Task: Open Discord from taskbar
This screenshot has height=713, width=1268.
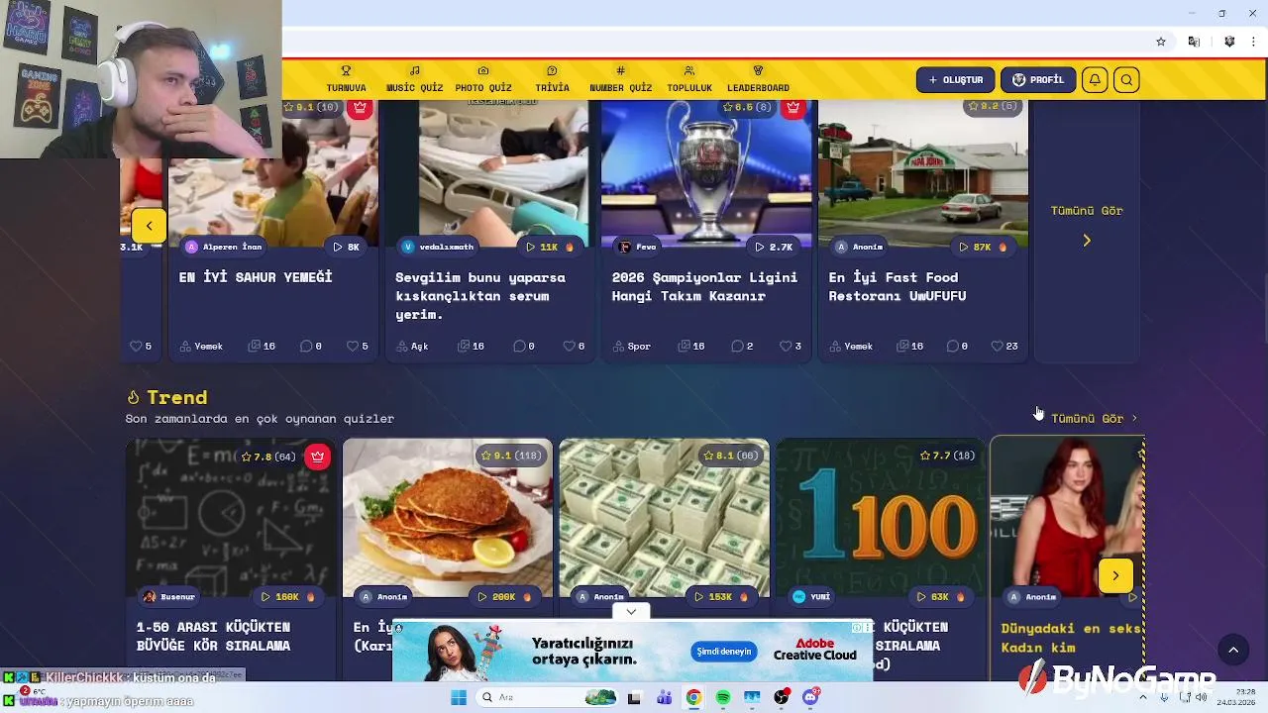Action: [811, 697]
